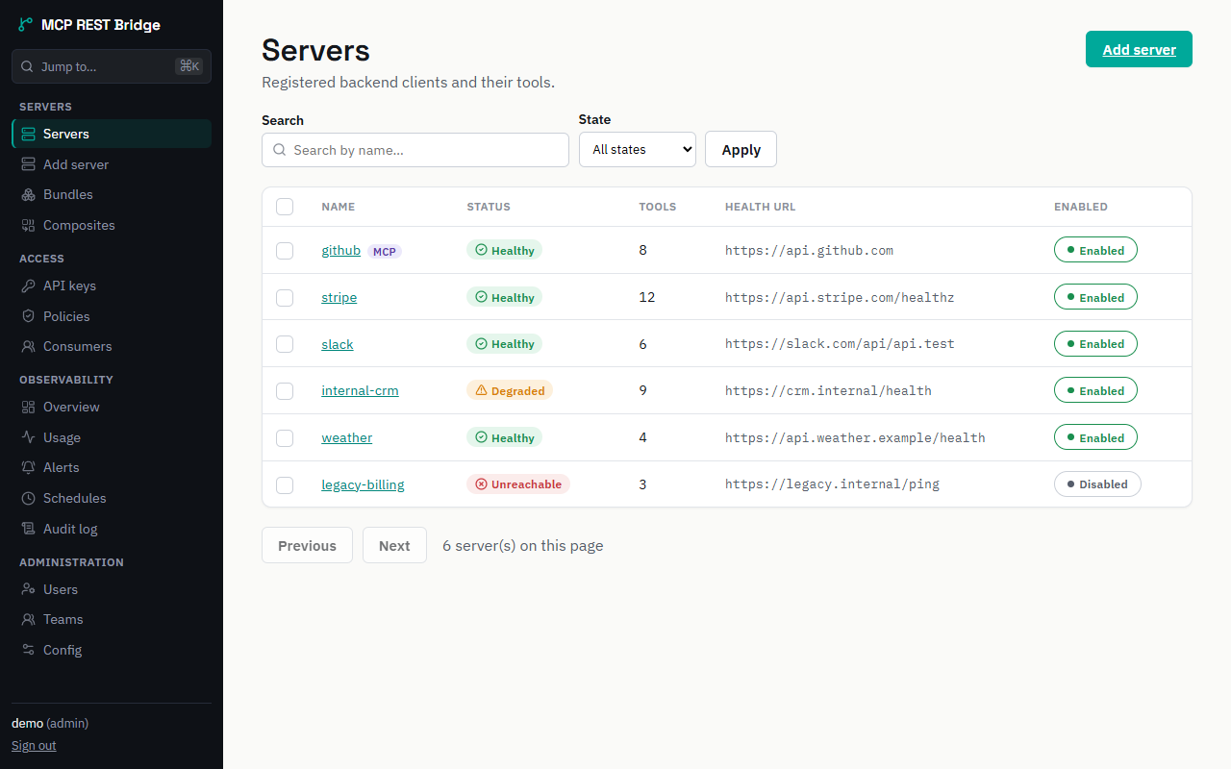The height and width of the screenshot is (769, 1231).
Task: Click the Users sidebar icon
Action: (x=28, y=589)
